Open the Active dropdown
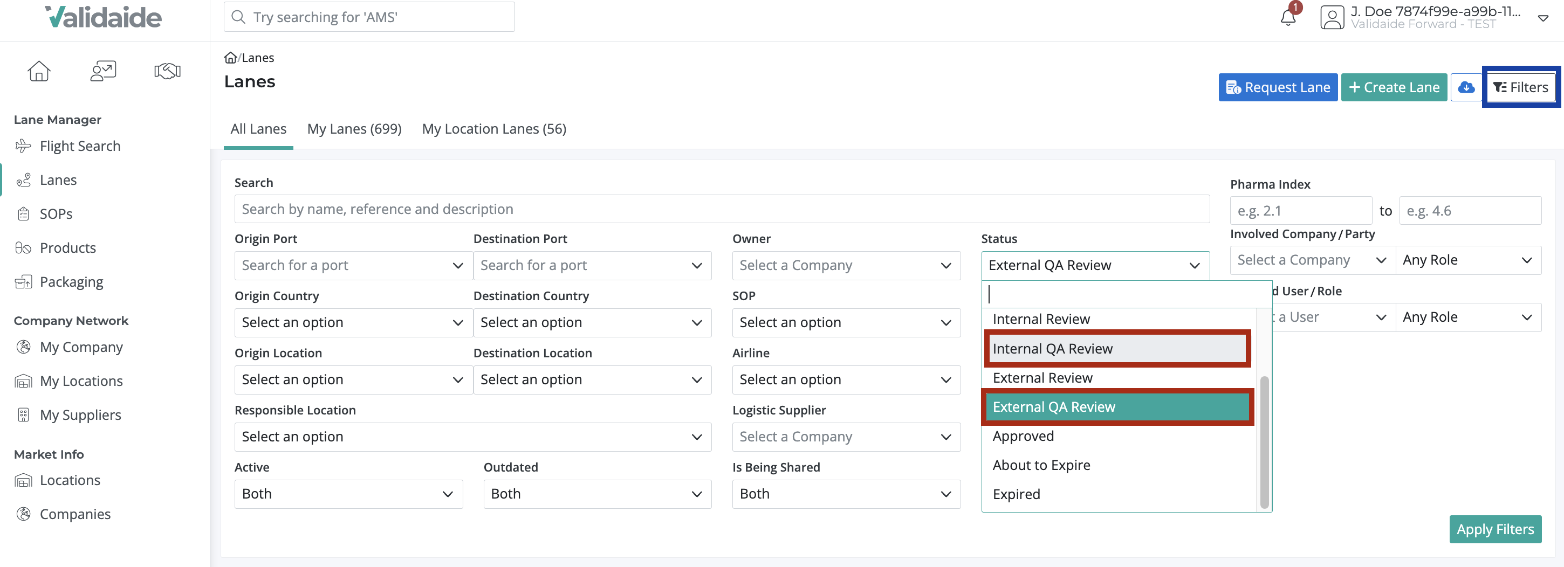Image resolution: width=1564 pixels, height=567 pixels. [348, 494]
